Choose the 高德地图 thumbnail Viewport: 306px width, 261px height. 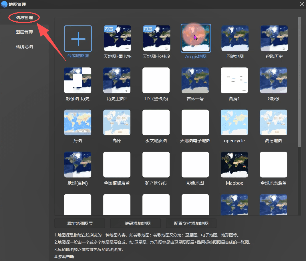[274, 123]
